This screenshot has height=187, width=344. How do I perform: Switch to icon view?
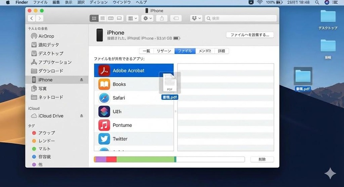94,18
